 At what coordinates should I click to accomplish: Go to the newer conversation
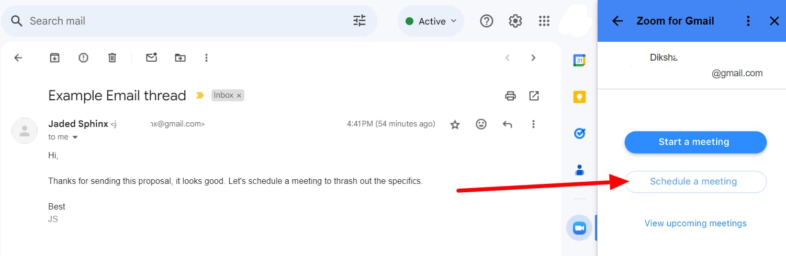[x=507, y=57]
